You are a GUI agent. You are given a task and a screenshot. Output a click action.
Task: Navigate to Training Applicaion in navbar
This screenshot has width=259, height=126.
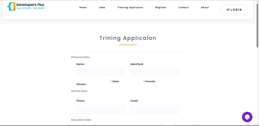click(130, 7)
